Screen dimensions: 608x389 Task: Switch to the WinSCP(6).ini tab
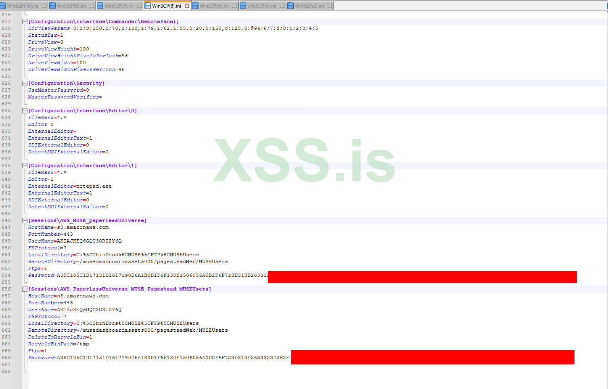[x=214, y=5]
